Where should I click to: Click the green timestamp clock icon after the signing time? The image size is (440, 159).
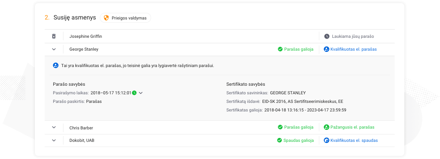[134, 93]
